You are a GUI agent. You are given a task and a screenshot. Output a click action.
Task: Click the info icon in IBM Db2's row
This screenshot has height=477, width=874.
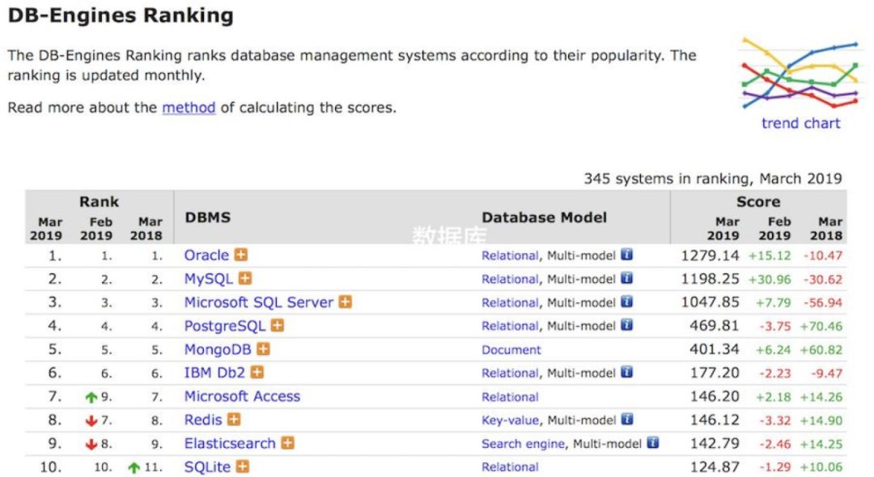[627, 372]
